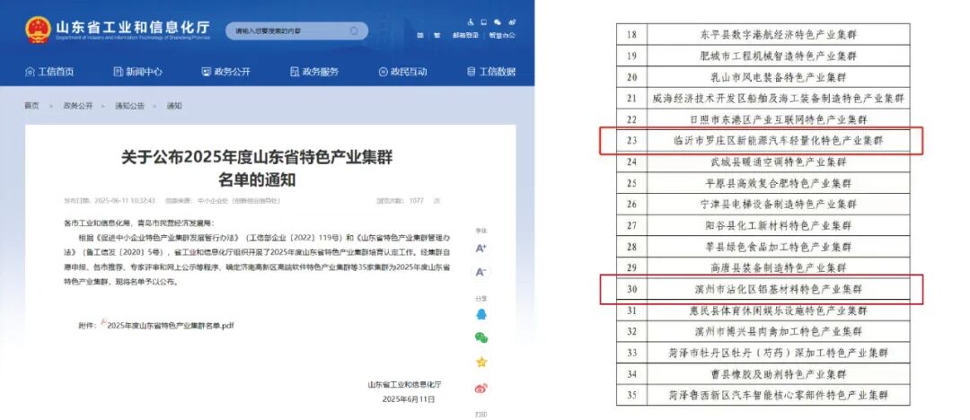Select row 30 滨州市沾化区铝基材料
970x420 pixels.
pos(763,289)
